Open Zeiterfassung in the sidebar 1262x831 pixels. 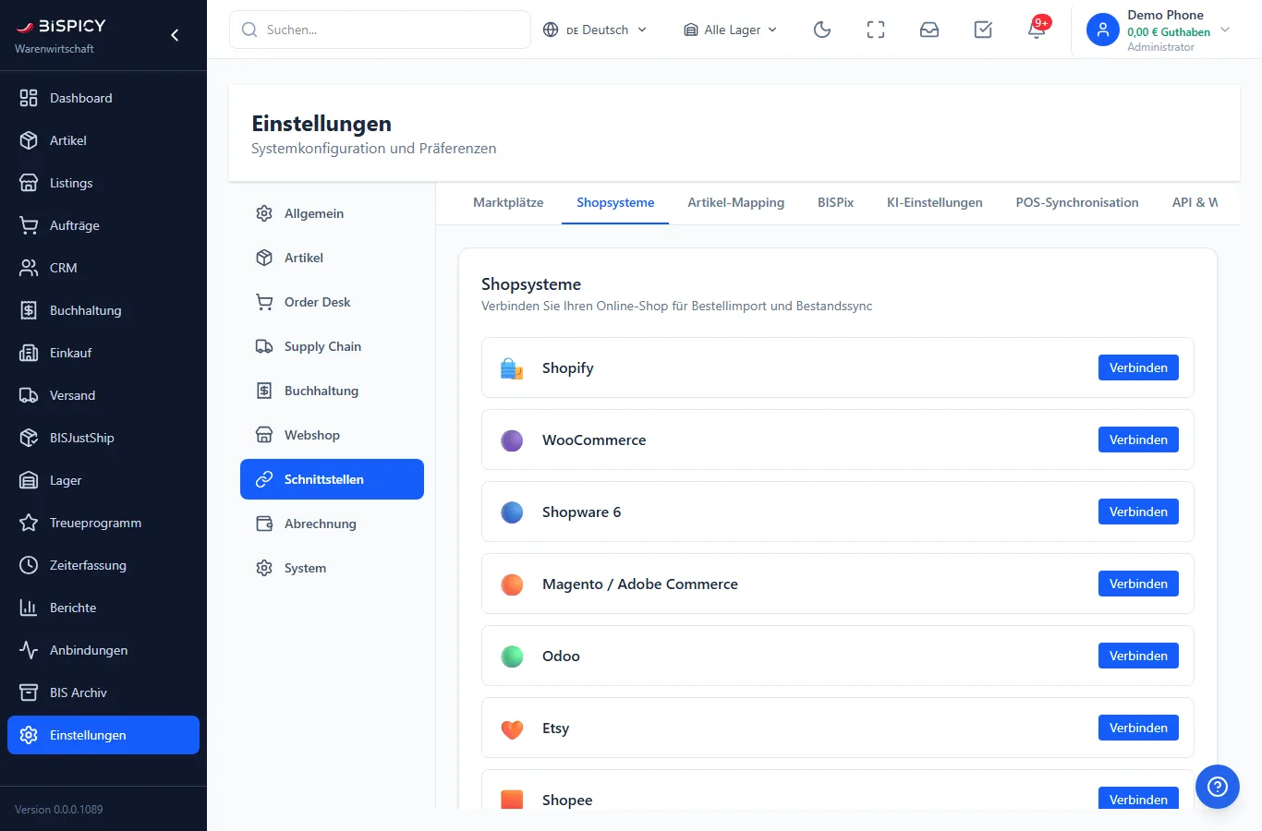103,565
